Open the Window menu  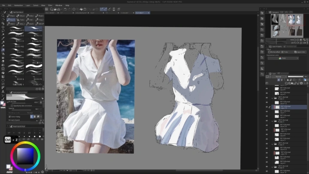58,5
